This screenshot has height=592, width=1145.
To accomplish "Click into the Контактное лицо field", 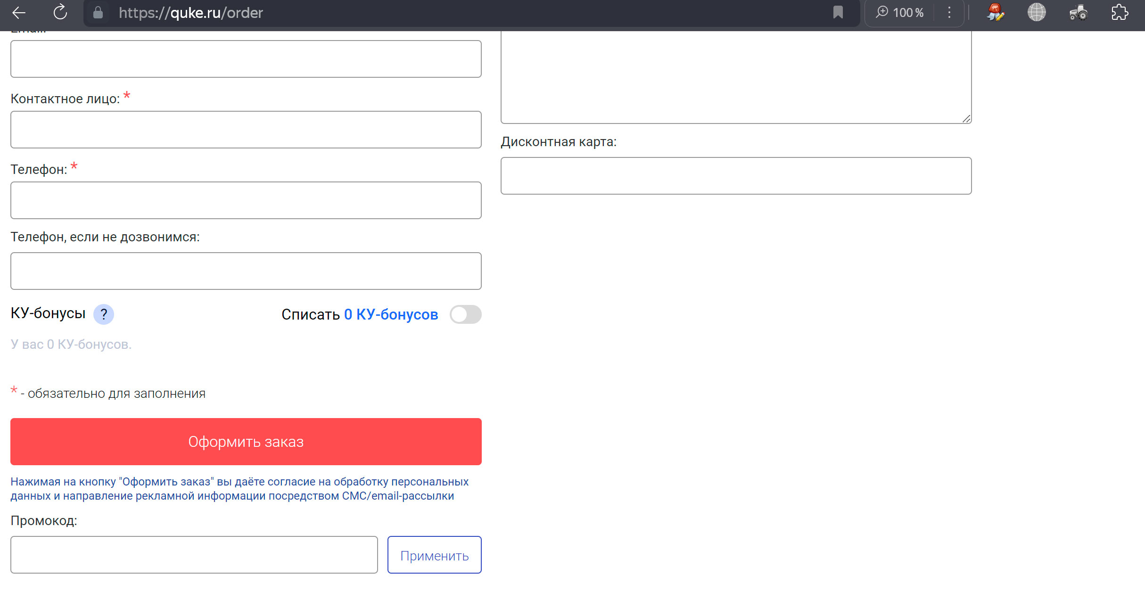I will pos(246,130).
